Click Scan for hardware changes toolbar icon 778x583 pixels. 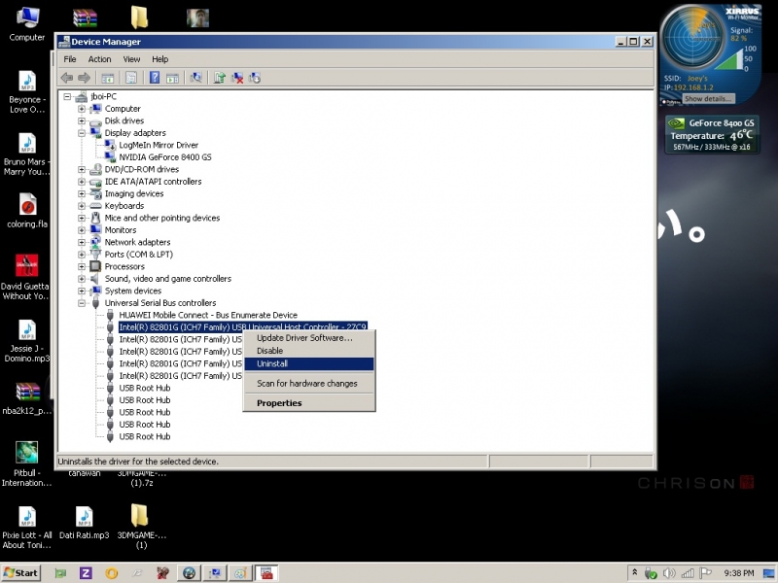[196, 78]
